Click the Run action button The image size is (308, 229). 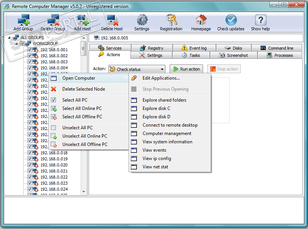point(186,69)
